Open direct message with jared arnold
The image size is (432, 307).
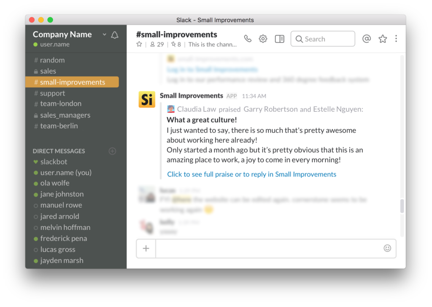[56, 216]
